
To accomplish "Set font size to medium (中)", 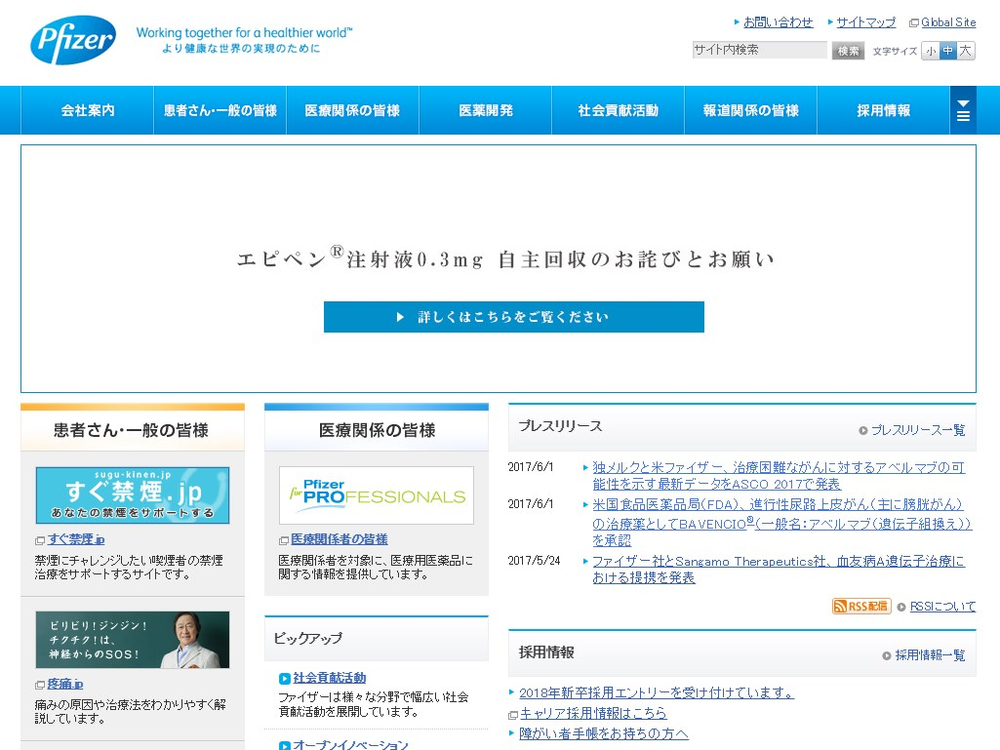I will (948, 51).
